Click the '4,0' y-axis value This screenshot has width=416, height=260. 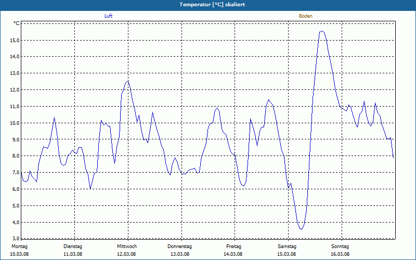tap(16, 223)
